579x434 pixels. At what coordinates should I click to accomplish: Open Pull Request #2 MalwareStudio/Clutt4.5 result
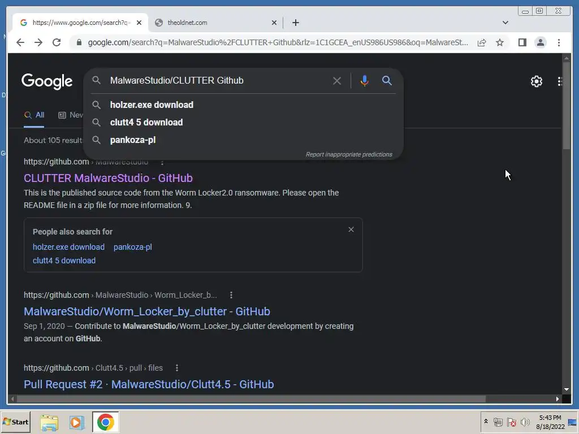pos(149,384)
